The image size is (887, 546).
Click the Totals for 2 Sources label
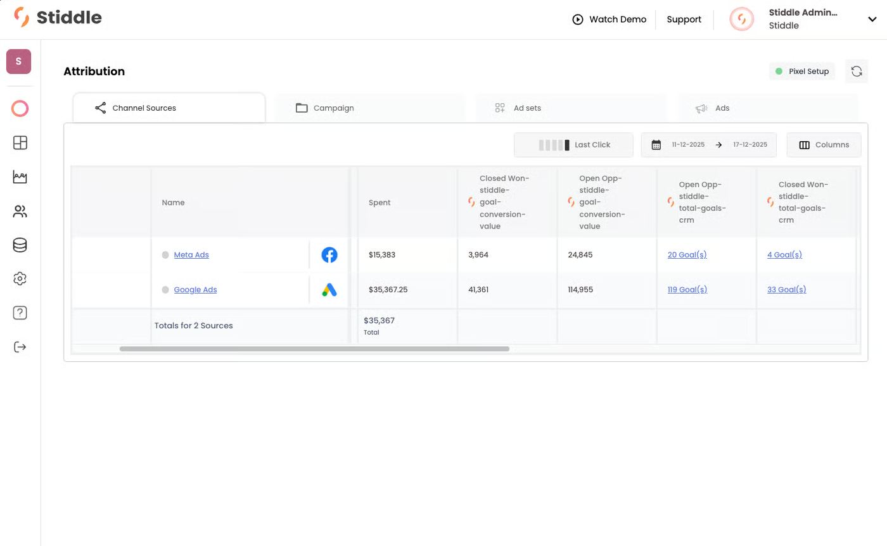[194, 326]
